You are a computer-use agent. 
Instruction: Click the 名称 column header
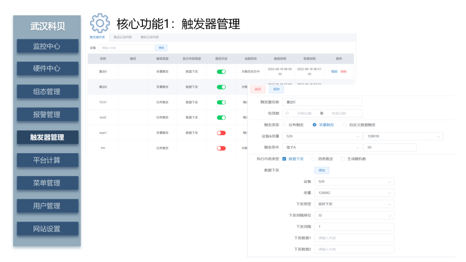pyautogui.click(x=103, y=59)
